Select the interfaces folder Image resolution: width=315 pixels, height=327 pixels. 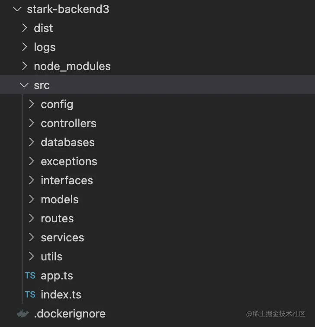click(67, 180)
